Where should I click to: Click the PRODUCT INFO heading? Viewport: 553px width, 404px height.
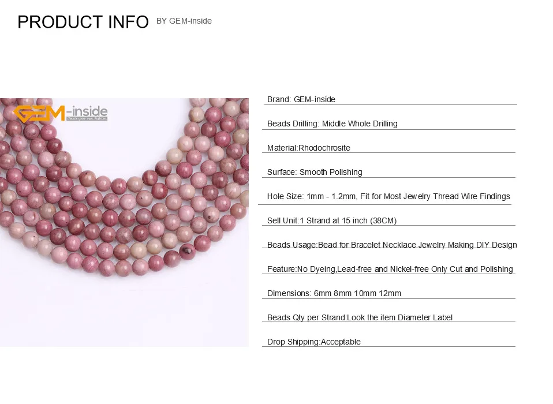point(83,22)
